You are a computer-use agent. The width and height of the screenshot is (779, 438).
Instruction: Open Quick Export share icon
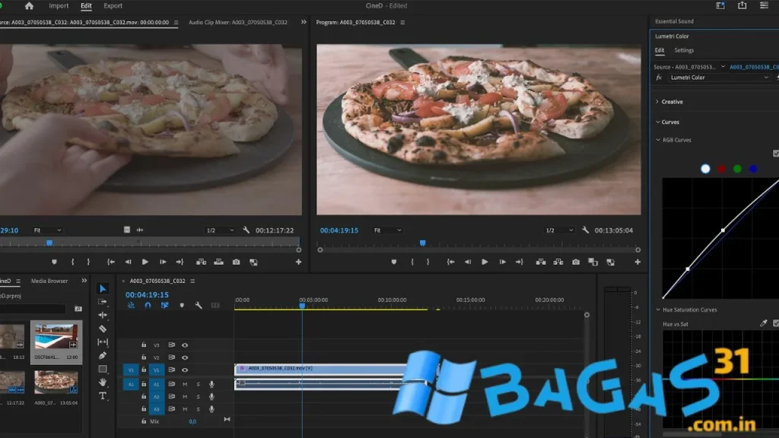tap(742, 5)
